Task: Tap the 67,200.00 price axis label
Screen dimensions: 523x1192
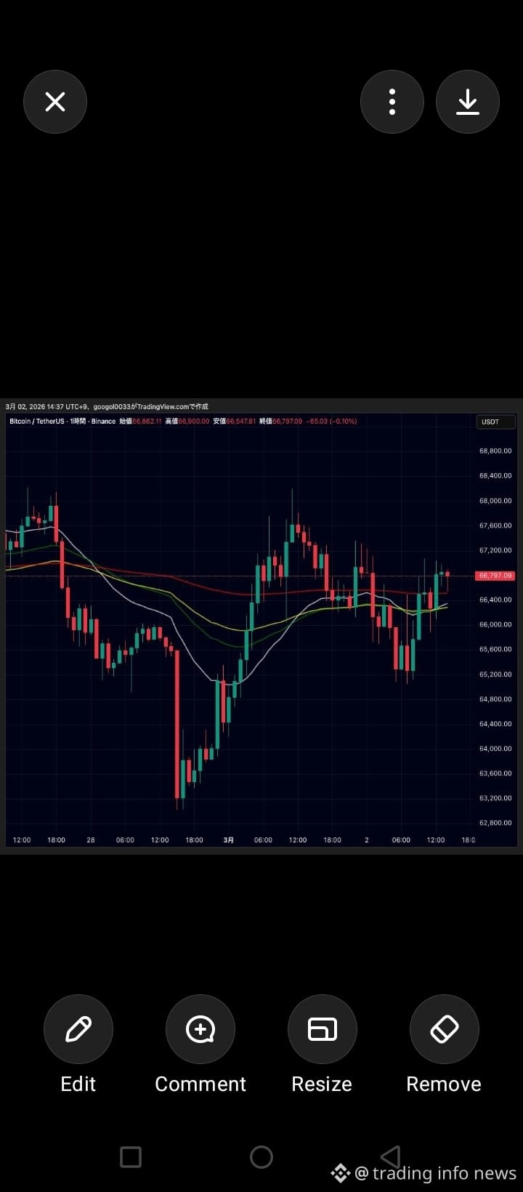Action: pos(495,550)
